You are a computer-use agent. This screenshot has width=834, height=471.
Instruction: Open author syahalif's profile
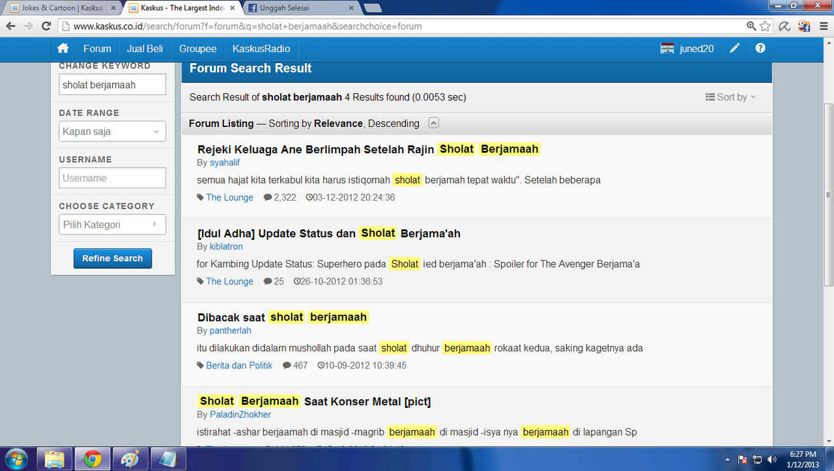[225, 162]
